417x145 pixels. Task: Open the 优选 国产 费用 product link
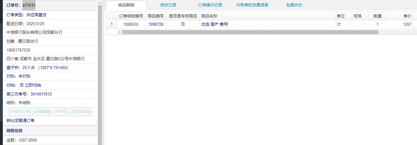click(215, 25)
